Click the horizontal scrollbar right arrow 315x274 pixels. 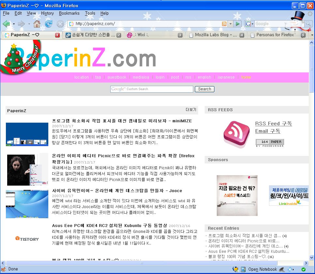(306, 263)
